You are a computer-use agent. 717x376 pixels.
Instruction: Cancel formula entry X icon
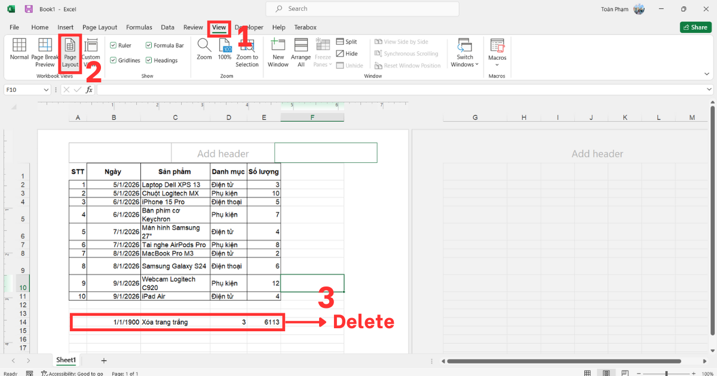[x=66, y=90]
